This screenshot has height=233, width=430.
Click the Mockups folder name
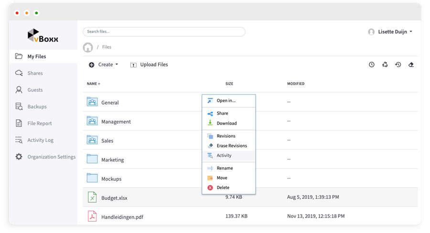[x=111, y=179]
